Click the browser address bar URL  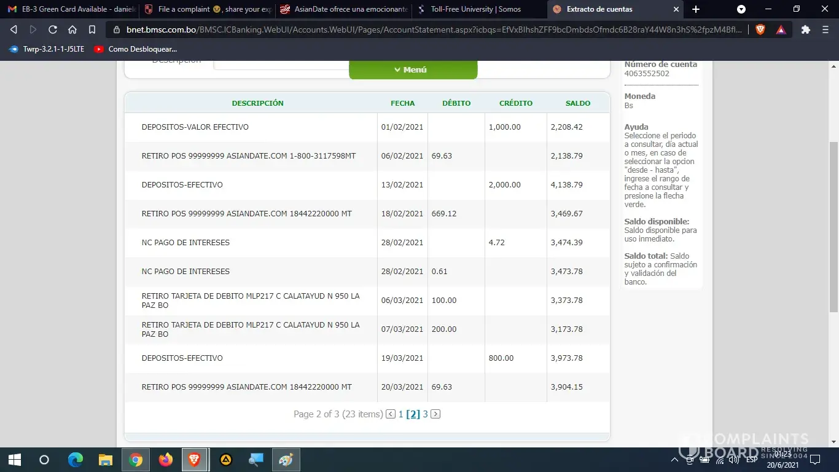[430, 29]
